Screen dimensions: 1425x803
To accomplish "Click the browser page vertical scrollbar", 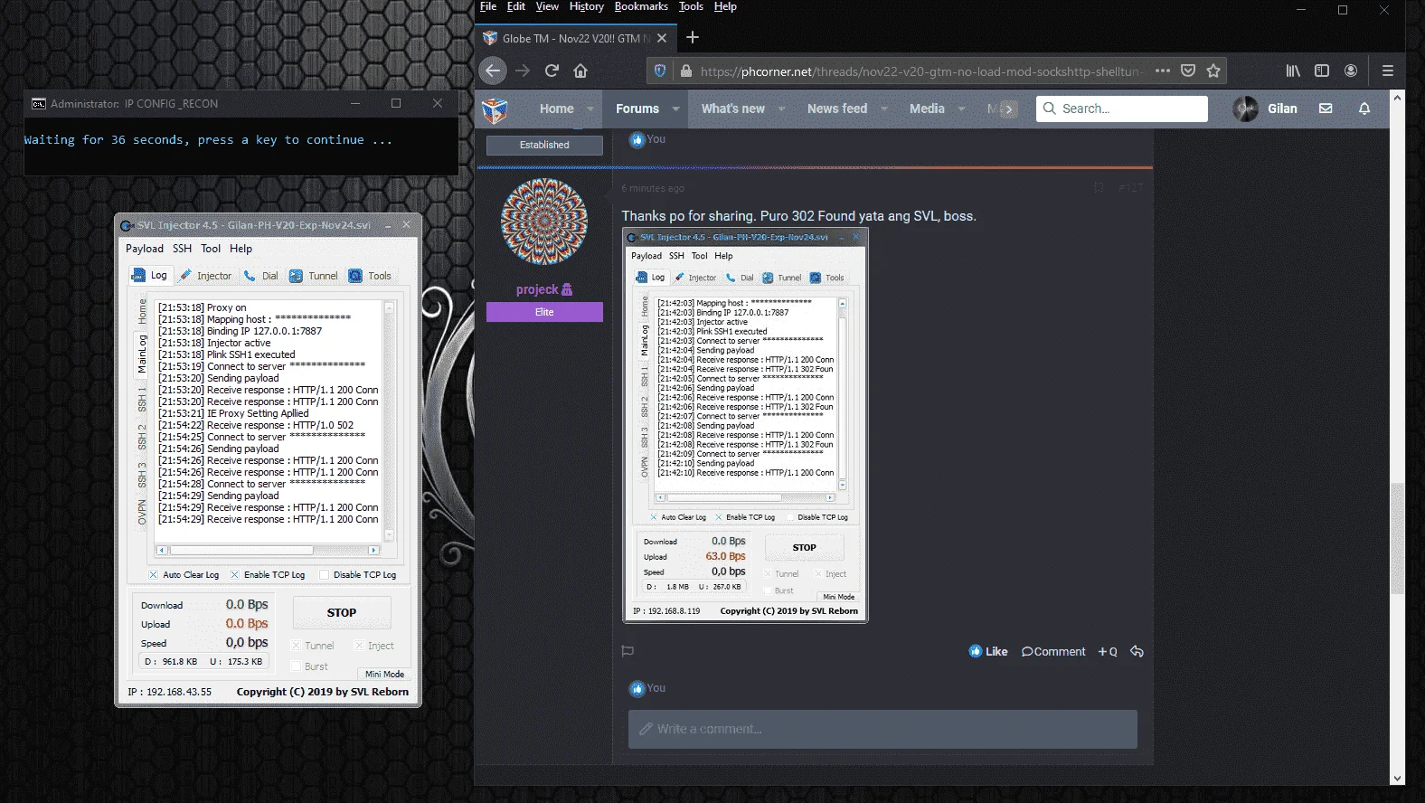I will (1398, 438).
